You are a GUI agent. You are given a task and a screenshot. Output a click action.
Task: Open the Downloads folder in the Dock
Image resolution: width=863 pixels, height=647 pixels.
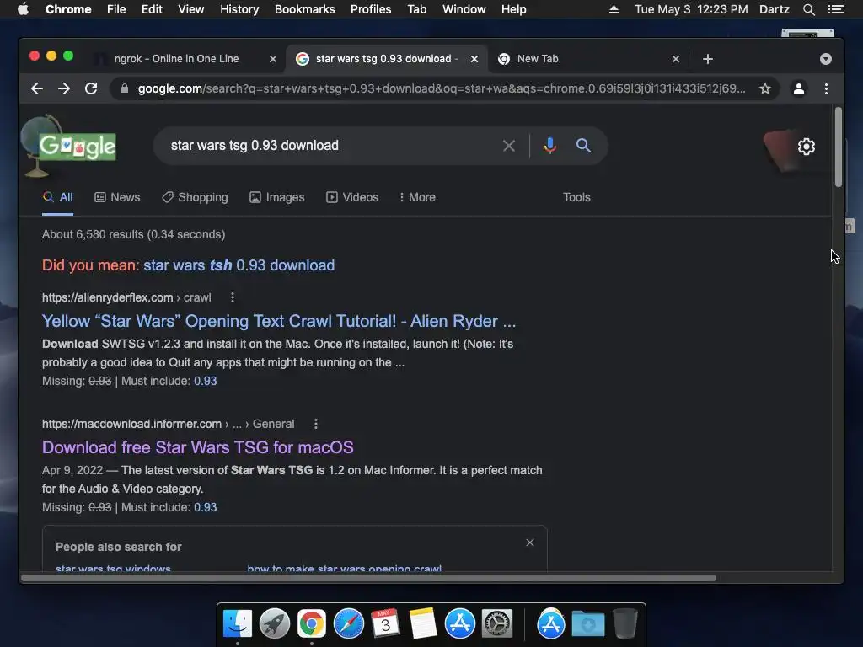tap(587, 624)
